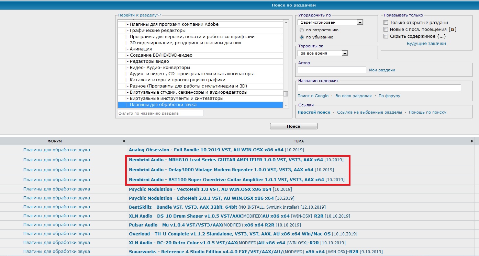Check 'Только открытые раздачи' checkbox
The image size is (479, 256).
coord(386,23)
